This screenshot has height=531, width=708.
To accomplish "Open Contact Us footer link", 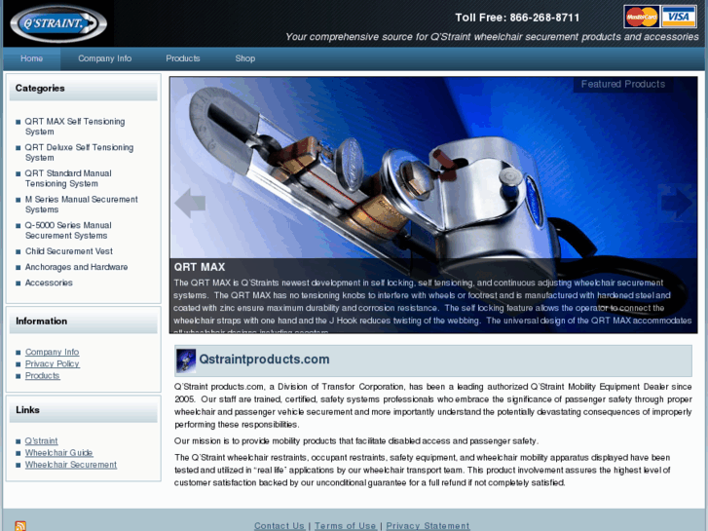I will (279, 526).
